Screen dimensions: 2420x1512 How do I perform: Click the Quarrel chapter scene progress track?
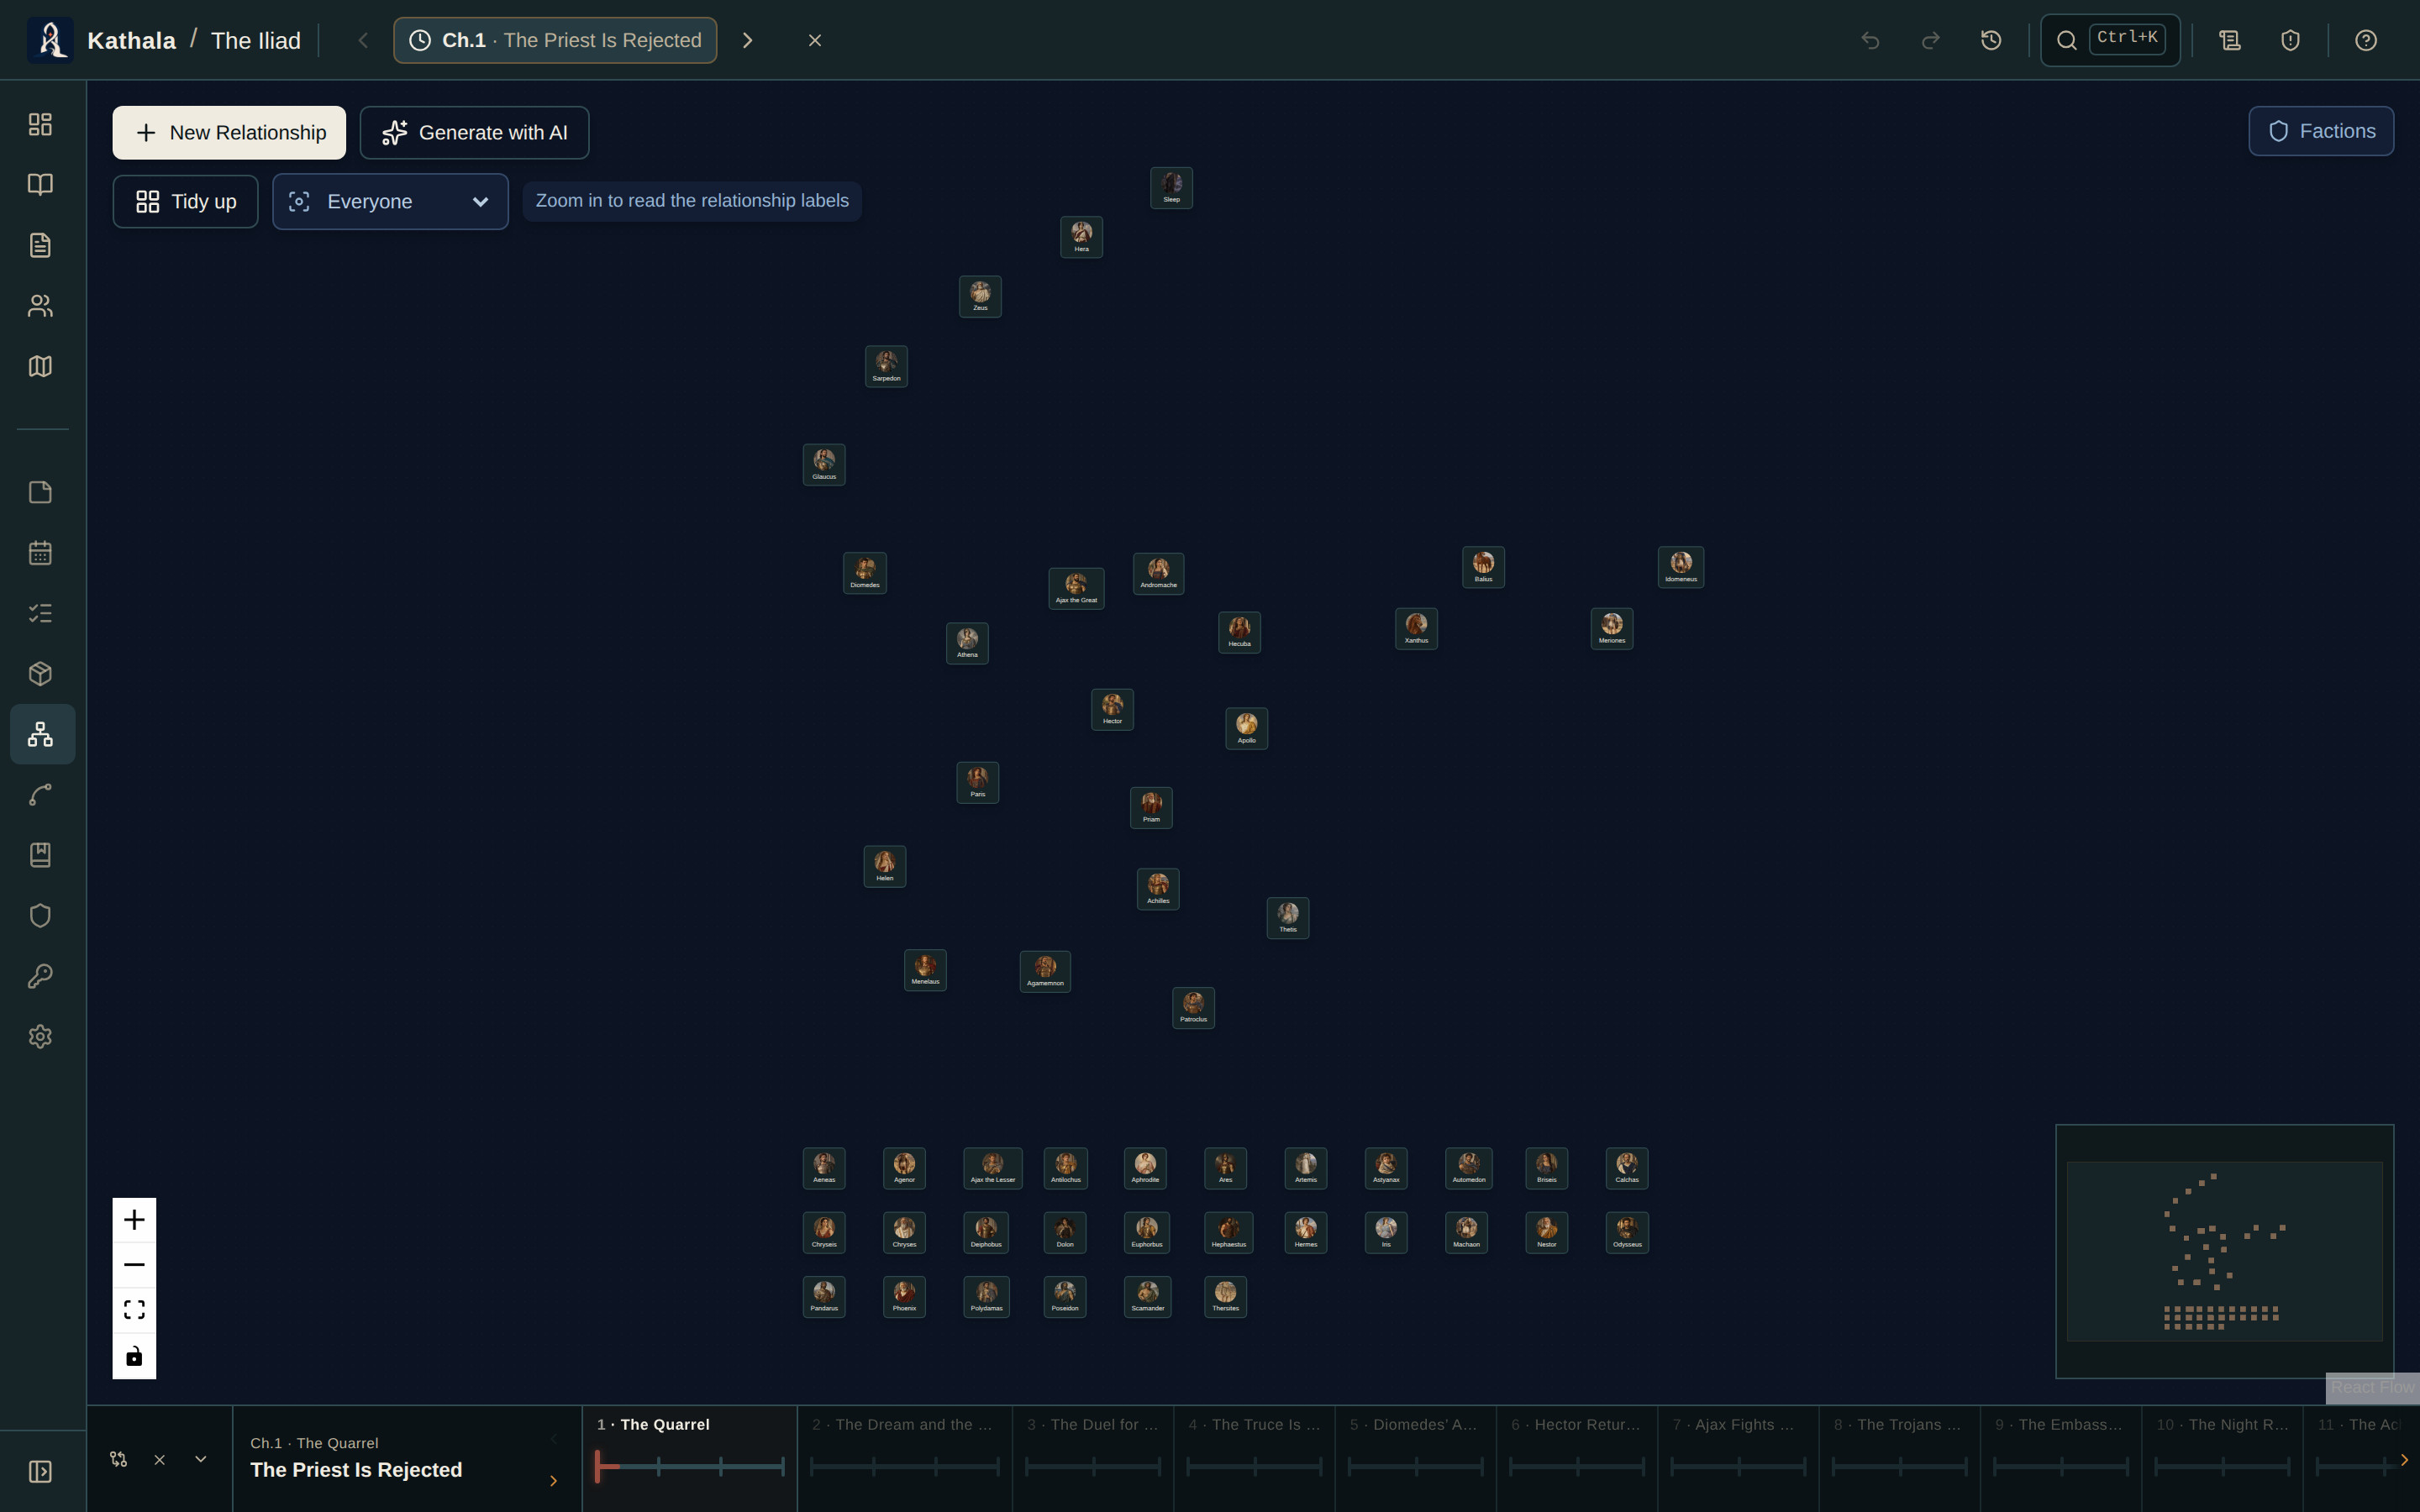(x=690, y=1466)
